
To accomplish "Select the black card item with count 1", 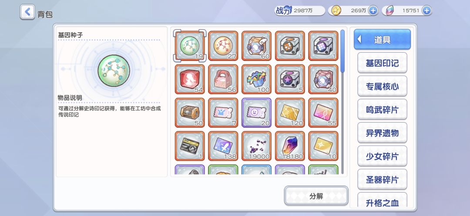I will pos(190,145).
